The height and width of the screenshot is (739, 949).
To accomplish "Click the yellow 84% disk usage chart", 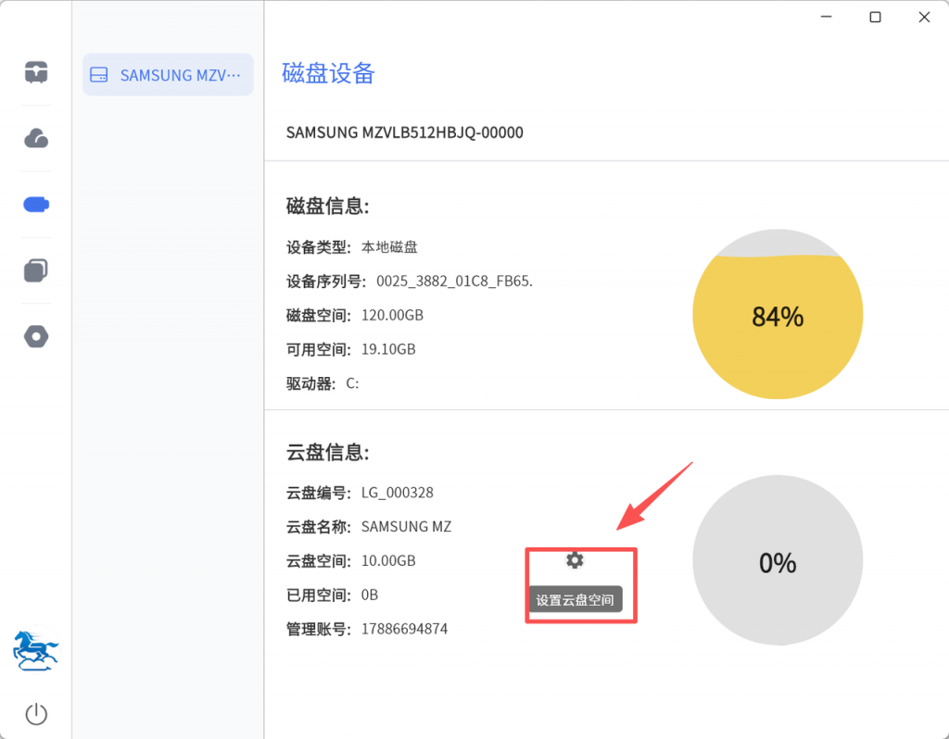I will [778, 317].
